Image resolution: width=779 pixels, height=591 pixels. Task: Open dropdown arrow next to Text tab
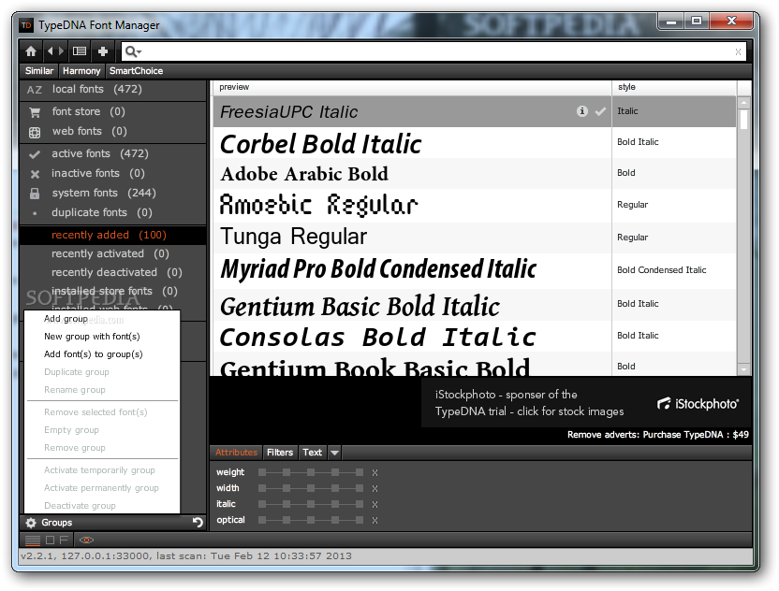(335, 453)
